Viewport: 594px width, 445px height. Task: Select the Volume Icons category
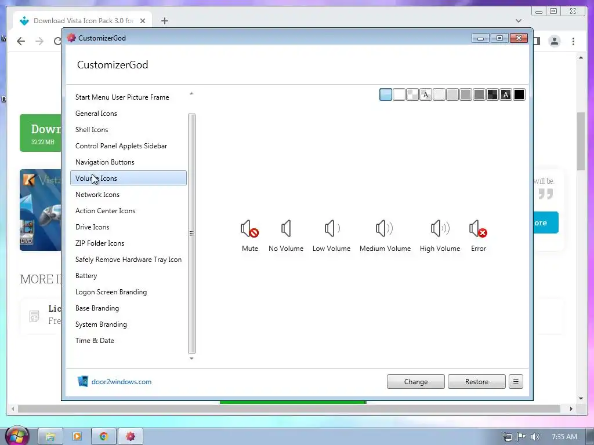point(128,178)
